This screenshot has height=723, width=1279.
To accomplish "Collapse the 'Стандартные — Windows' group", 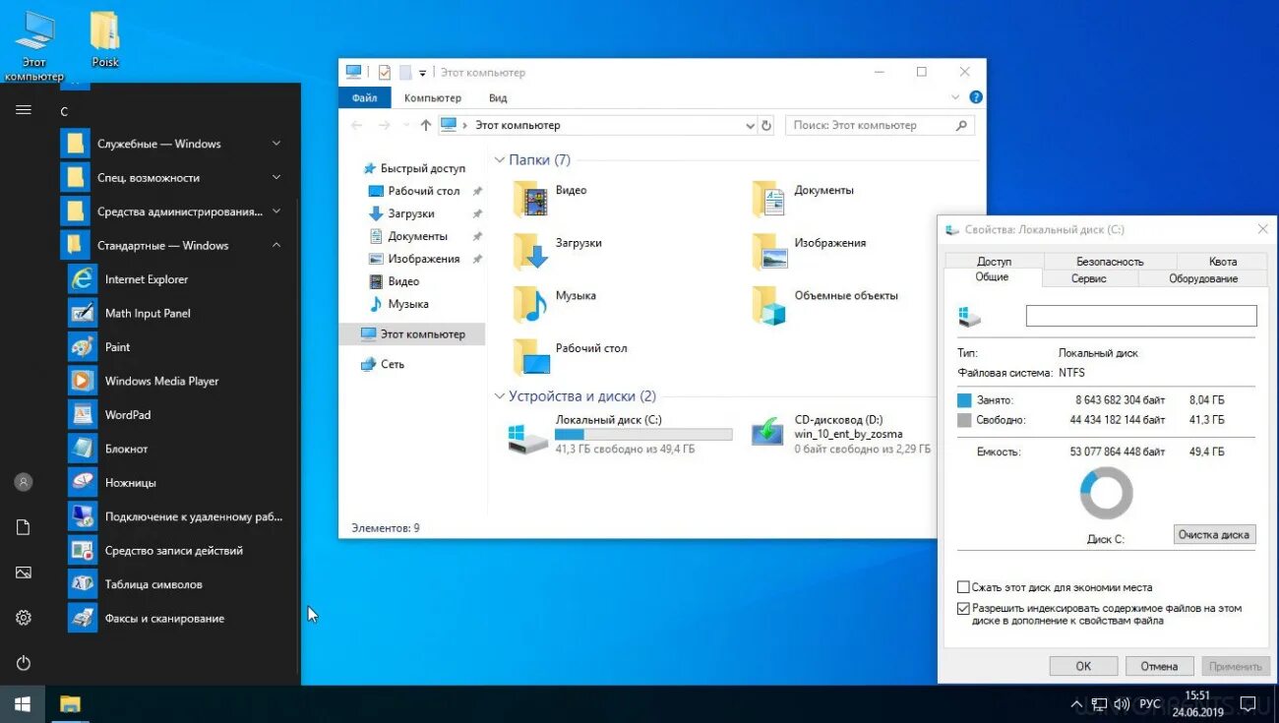I will coord(276,245).
